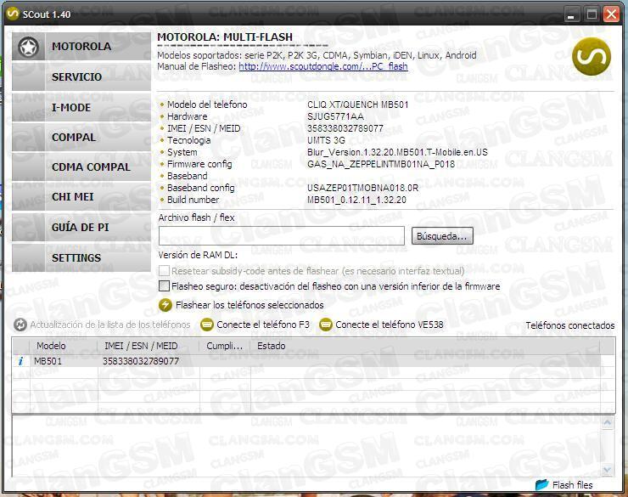
Task: Open the I-MODE section
Action: 81,107
